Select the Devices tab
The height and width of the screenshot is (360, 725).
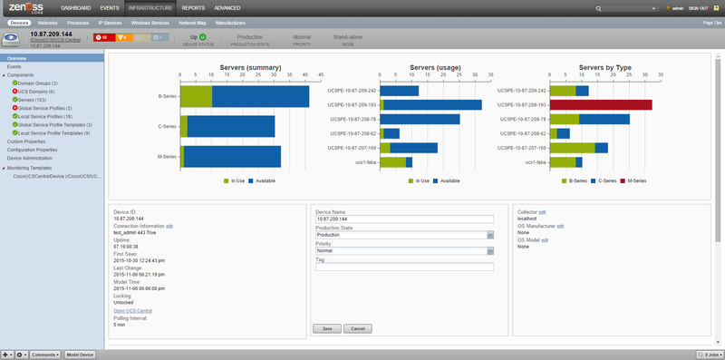pos(19,23)
